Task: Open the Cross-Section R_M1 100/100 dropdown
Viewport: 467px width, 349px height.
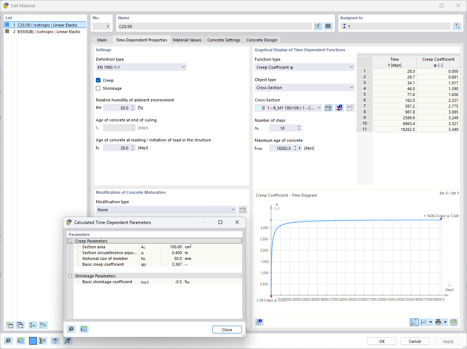Action: click(288, 108)
